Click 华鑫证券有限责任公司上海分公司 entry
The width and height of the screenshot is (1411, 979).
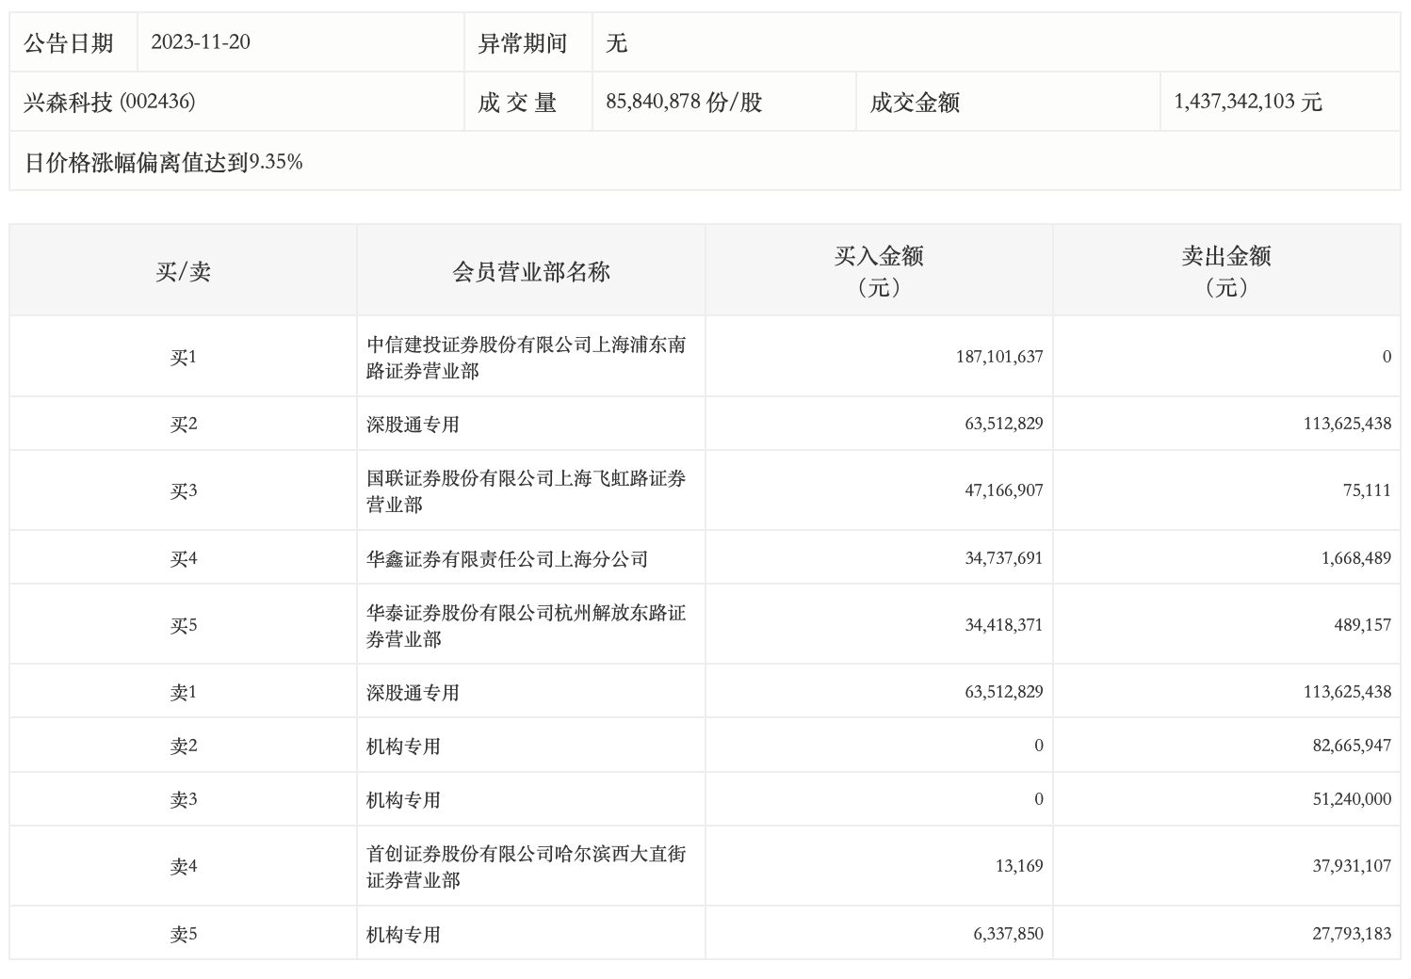pos(507,559)
